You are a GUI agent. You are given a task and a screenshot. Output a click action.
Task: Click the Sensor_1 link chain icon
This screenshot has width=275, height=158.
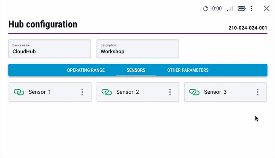pos(19,92)
